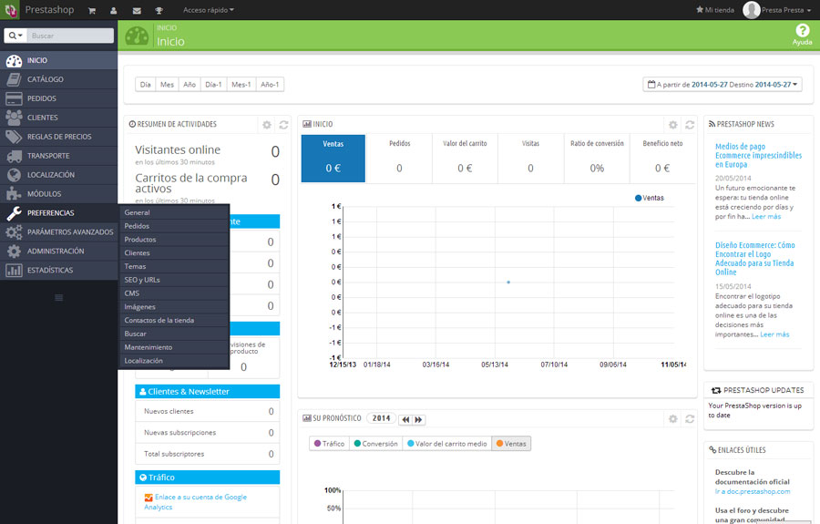Open settings gear in Resumen de actividades
The width and height of the screenshot is (820, 524).
click(x=267, y=125)
